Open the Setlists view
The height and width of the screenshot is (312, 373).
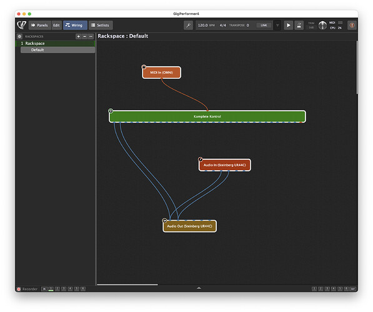pyautogui.click(x=101, y=25)
